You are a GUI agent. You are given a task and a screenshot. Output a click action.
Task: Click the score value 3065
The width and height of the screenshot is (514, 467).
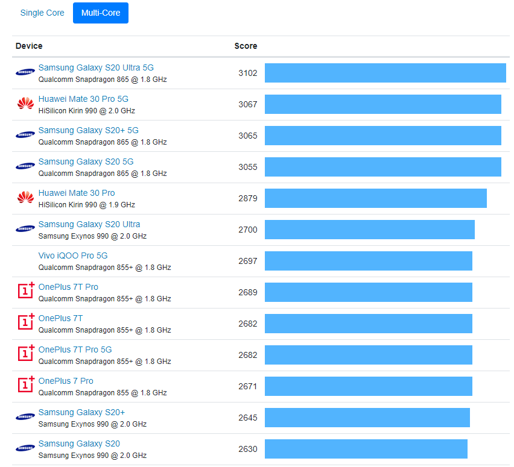tap(248, 136)
